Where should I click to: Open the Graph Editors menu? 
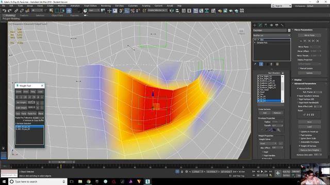pos(90,6)
